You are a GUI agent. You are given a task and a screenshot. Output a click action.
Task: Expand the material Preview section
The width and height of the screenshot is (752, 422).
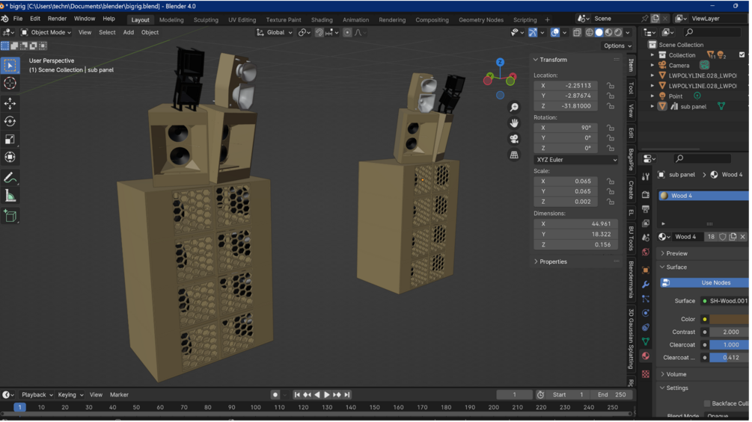click(676, 254)
